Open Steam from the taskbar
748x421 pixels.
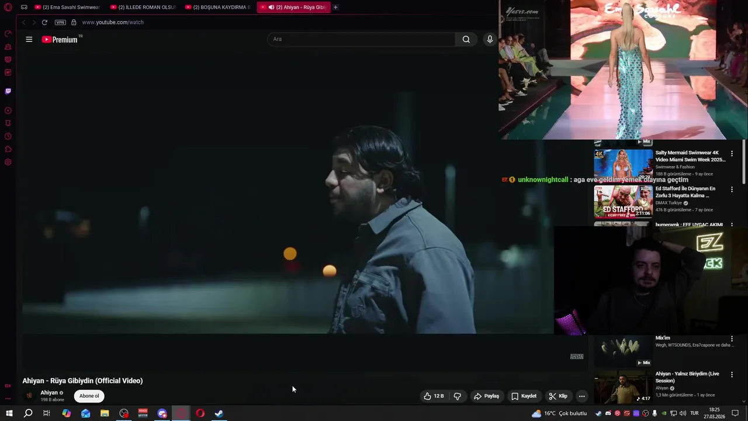pos(219,413)
